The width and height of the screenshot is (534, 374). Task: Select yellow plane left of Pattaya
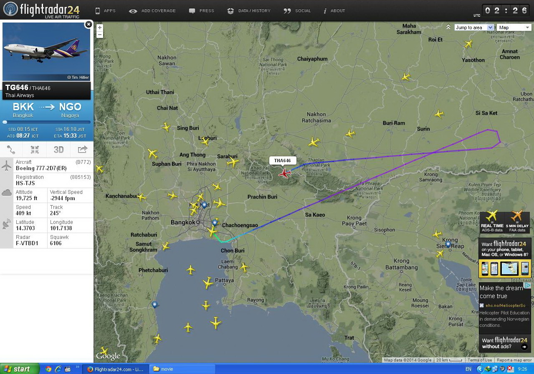(x=208, y=283)
